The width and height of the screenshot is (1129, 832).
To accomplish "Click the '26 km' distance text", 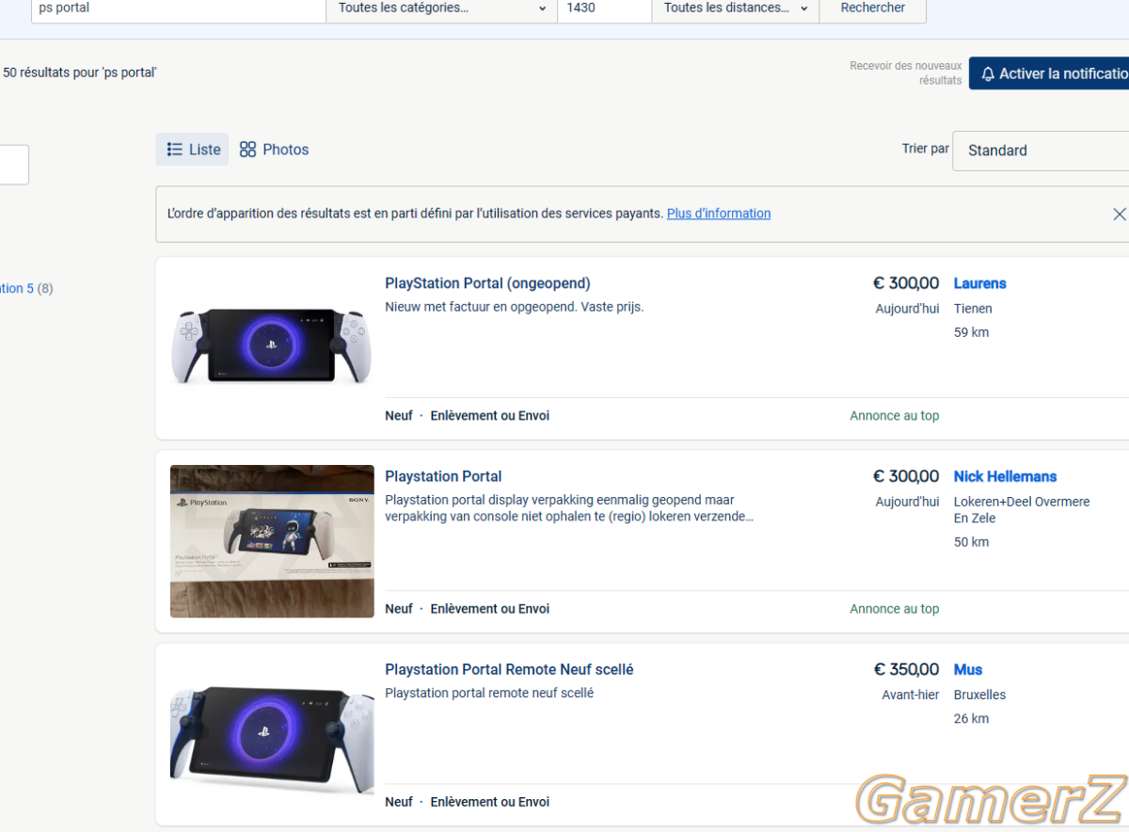I will 971,718.
